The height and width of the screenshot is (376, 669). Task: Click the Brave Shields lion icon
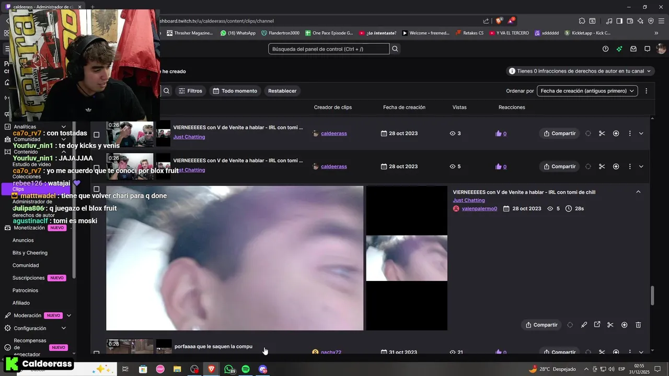tap(499, 21)
